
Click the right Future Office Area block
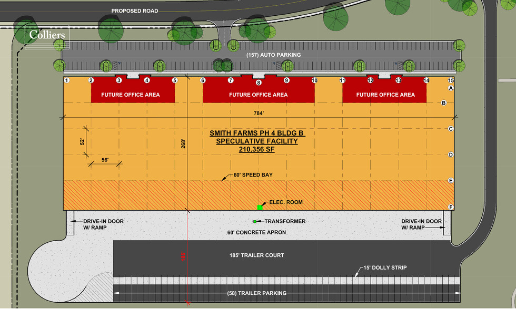[x=384, y=89]
